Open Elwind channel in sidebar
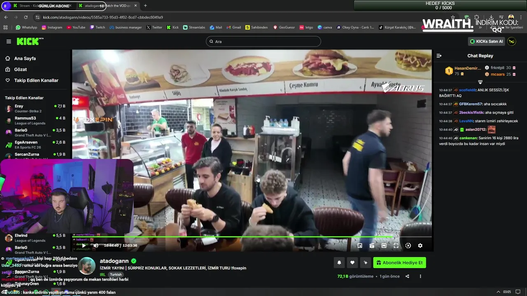Image resolution: width=527 pixels, height=296 pixels. click(x=35, y=238)
